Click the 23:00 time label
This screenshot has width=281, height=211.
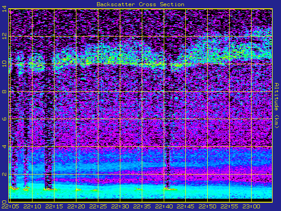point(252,207)
